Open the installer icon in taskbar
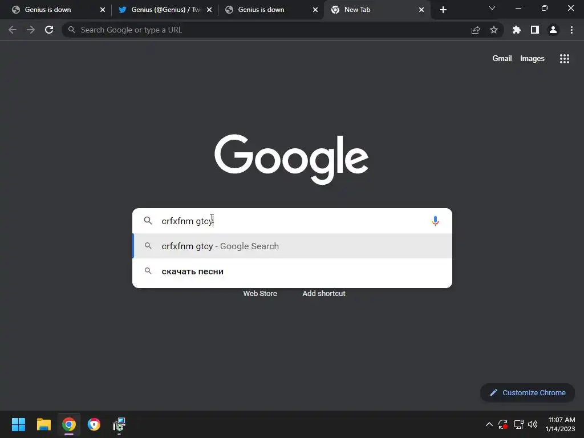Viewport: 584px width, 438px height. point(119,424)
